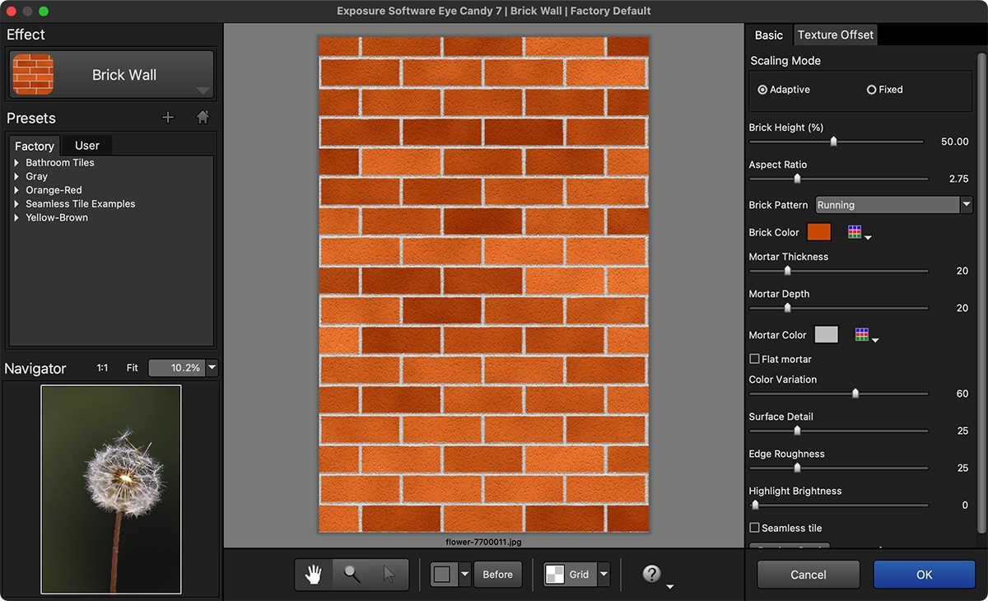Viewport: 988px width, 601px height.
Task: Select the Zoom magnifier tool
Action: [x=349, y=574]
